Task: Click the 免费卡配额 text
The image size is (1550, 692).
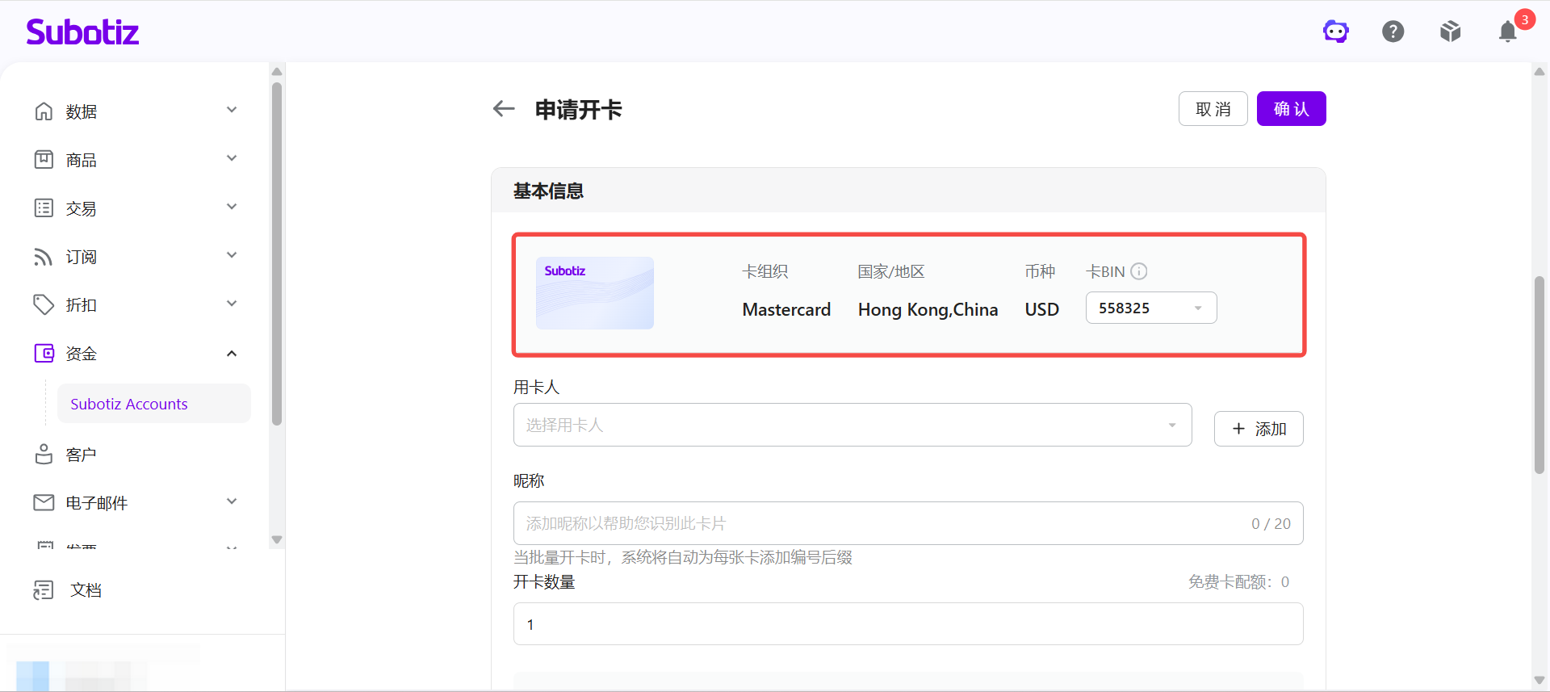Action: (x=1239, y=582)
